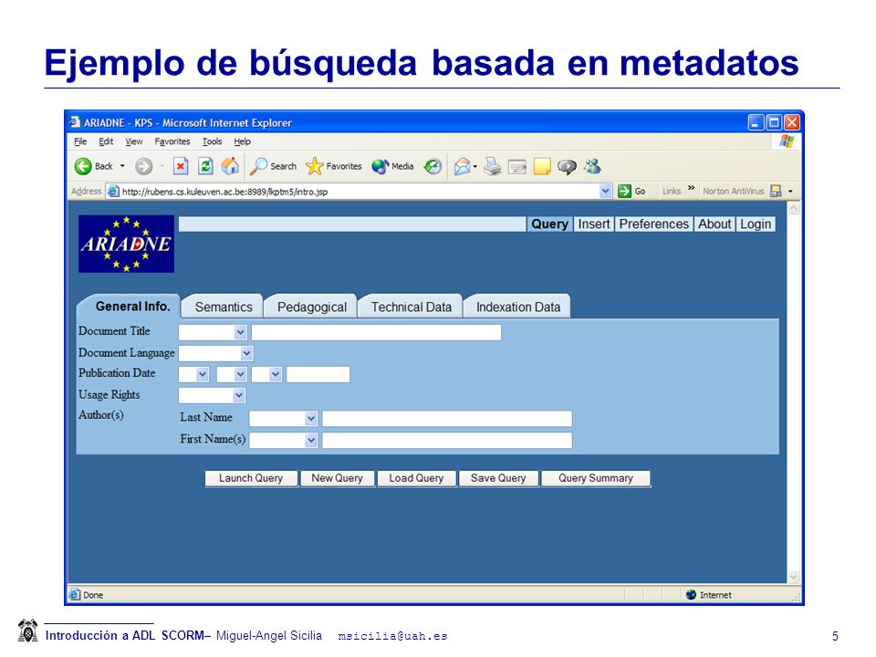876x657 pixels.
Task: Switch to the Semantics tab
Action: click(224, 307)
